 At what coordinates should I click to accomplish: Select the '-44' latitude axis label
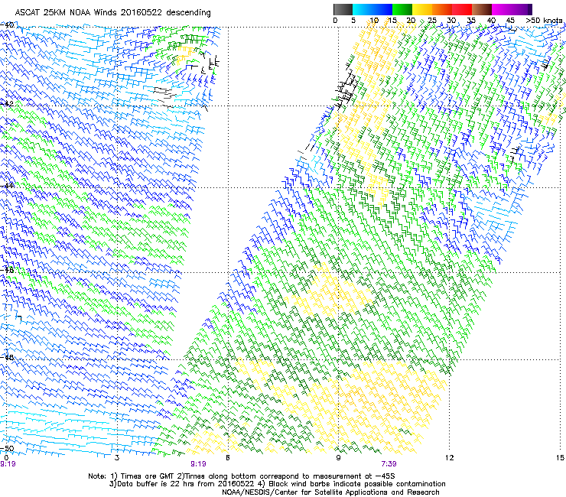point(7,186)
